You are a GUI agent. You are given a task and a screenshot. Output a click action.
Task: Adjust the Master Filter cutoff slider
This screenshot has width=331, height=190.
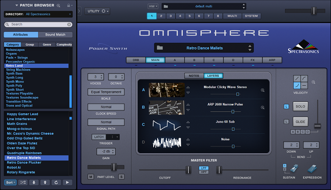(x=188, y=170)
